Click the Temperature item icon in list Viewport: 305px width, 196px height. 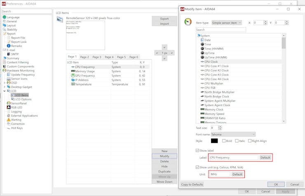(x=73, y=84)
